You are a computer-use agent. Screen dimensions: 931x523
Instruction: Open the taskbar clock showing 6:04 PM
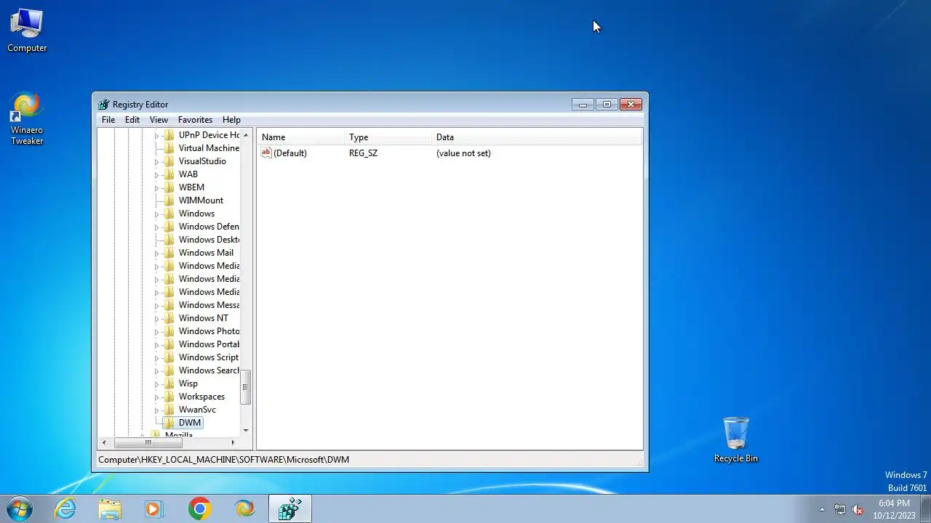click(x=894, y=509)
